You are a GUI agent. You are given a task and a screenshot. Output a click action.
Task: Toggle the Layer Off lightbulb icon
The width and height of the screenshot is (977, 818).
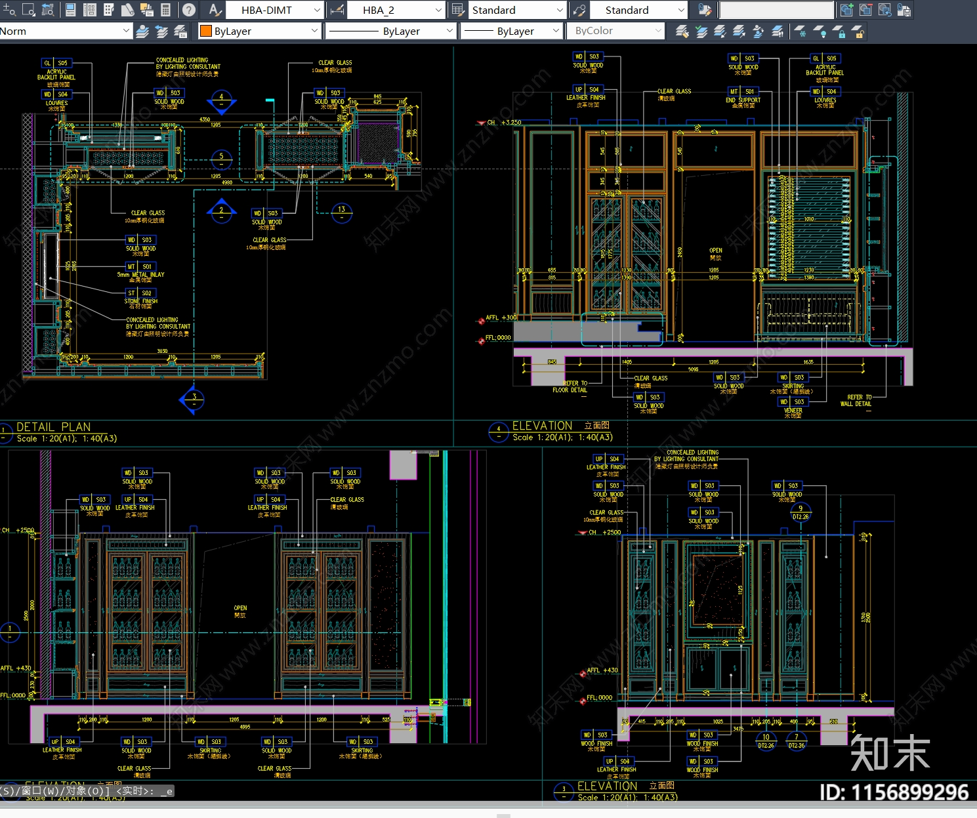click(820, 31)
